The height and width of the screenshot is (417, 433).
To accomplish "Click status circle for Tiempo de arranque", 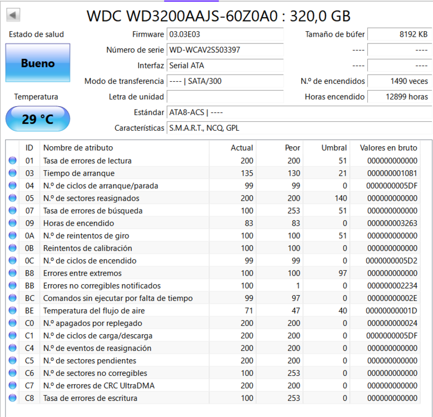I will (13, 173).
